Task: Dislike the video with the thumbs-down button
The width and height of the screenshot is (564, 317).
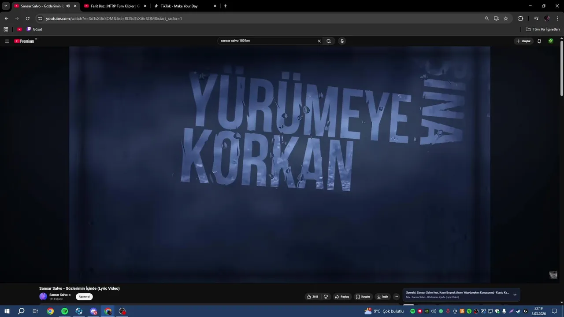Action: pos(326,297)
